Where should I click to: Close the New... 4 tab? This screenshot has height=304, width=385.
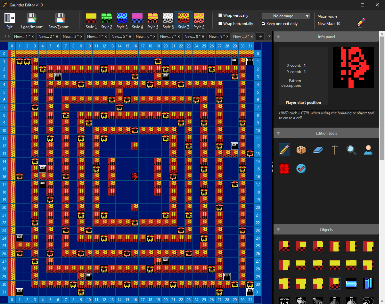point(106,37)
